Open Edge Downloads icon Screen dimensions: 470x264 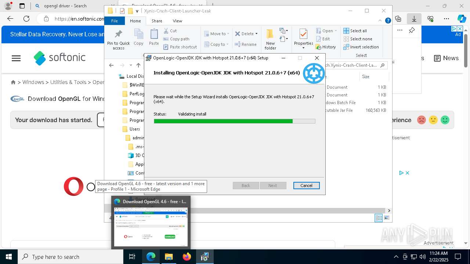pos(414,19)
